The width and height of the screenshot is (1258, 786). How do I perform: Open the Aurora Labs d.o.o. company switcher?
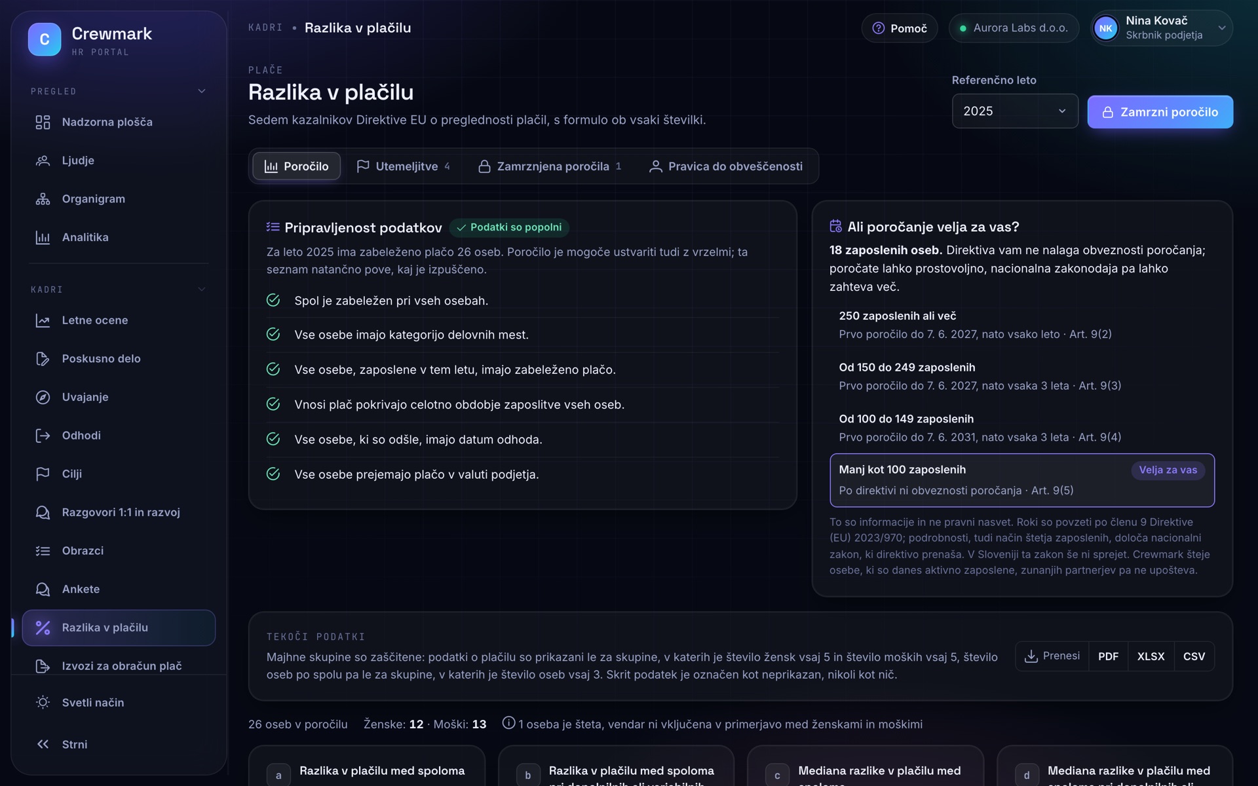click(x=1014, y=28)
